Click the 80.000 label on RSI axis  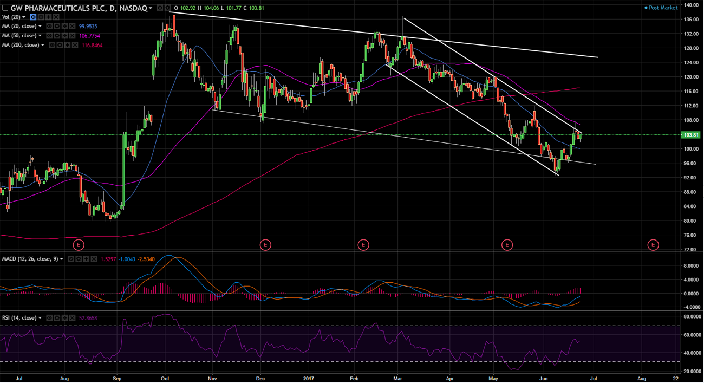tap(692, 316)
